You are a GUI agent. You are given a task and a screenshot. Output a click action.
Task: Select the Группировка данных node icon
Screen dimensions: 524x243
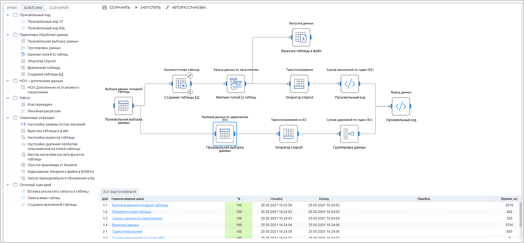coord(349,133)
